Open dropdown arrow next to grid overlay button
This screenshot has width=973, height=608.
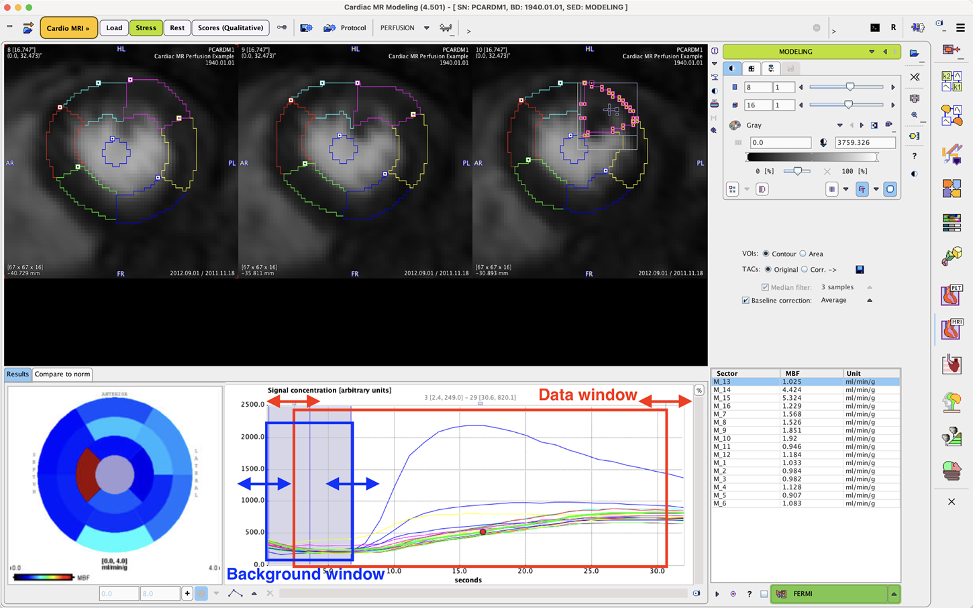[x=846, y=189]
